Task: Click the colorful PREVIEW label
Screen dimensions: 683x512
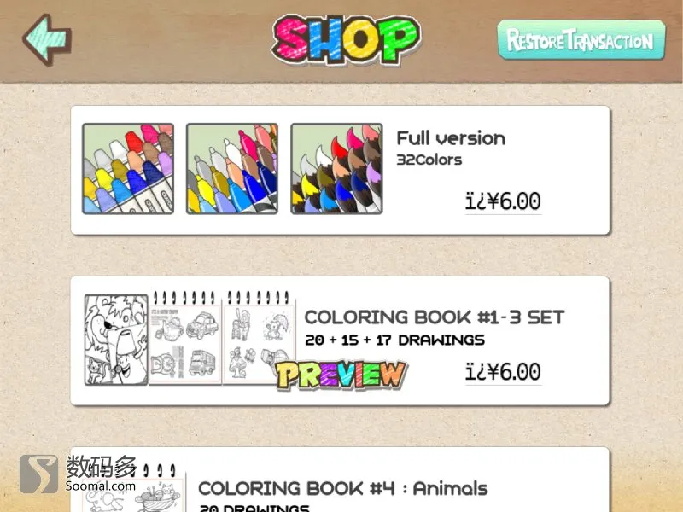Action: 341,375
